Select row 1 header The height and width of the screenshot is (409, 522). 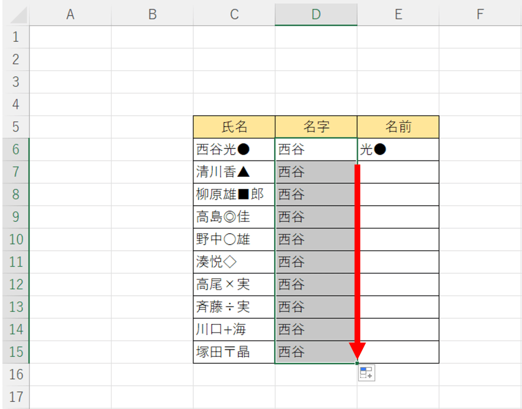click(16, 37)
